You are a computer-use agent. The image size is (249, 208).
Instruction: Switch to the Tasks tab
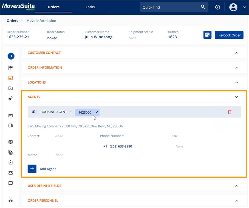pos(90,7)
